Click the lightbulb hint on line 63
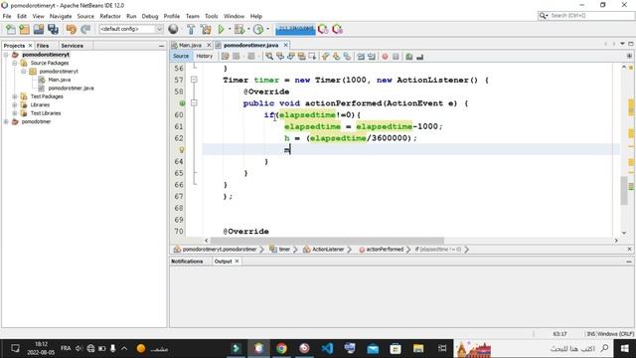This screenshot has width=636, height=358. click(x=182, y=150)
